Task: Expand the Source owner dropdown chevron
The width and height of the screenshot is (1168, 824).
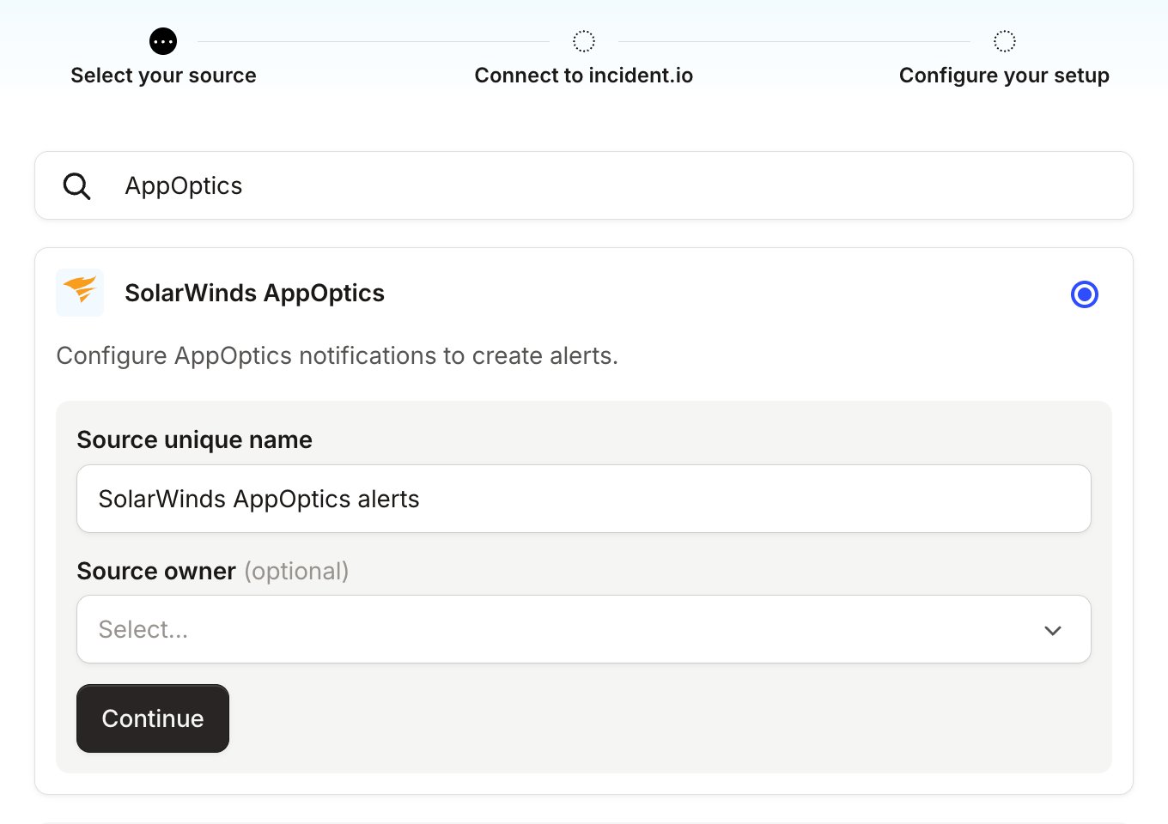Action: [1053, 630]
